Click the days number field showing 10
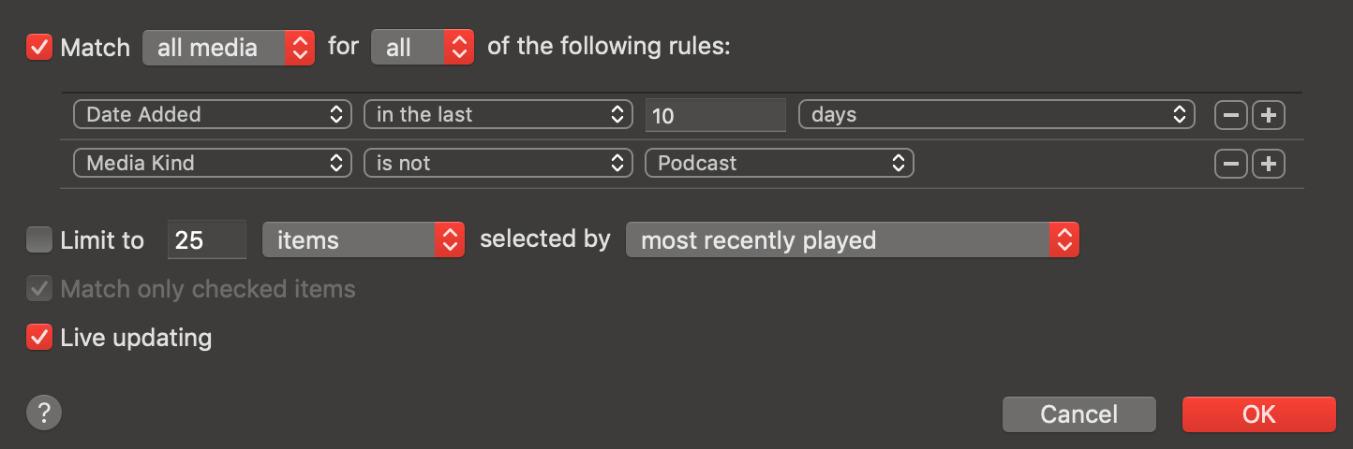 click(715, 116)
